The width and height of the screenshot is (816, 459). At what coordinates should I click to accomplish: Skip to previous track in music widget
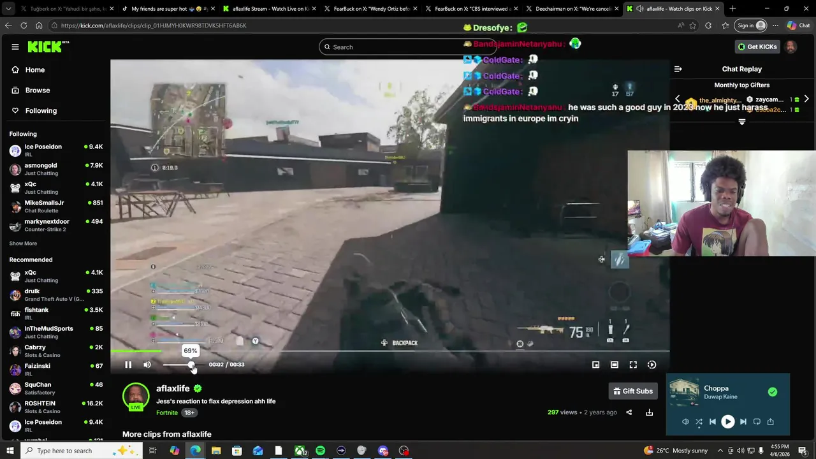(713, 421)
